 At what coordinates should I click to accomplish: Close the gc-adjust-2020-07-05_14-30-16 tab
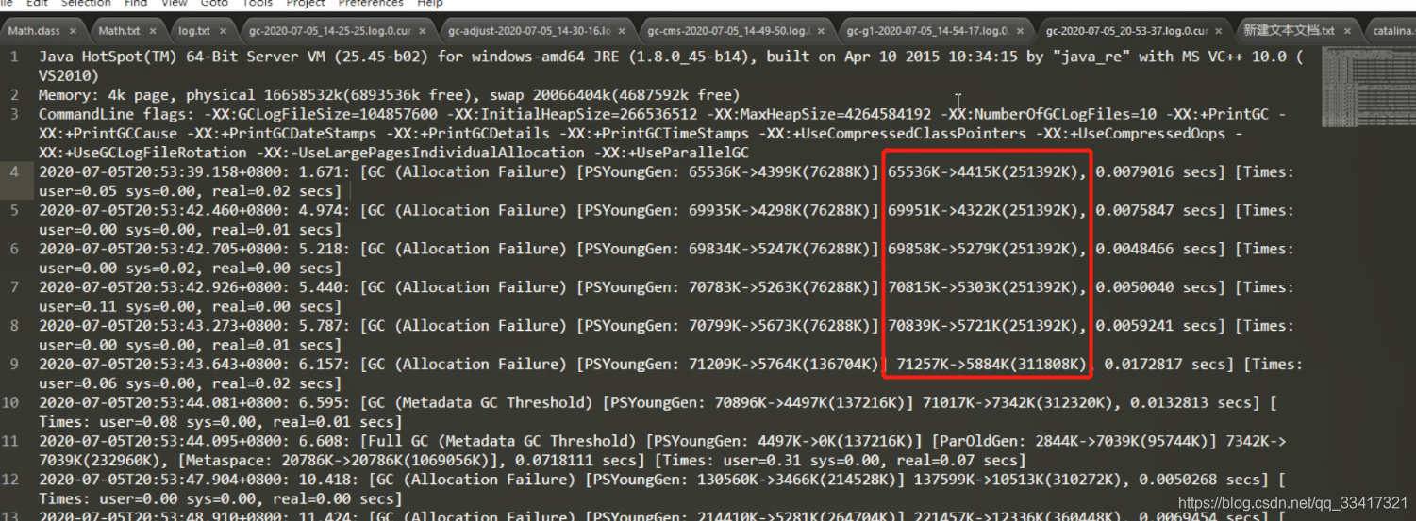(622, 31)
